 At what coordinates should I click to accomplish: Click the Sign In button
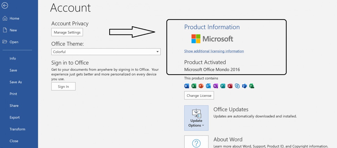64,87
